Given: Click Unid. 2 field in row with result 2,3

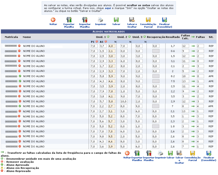Looking at the screenshot, I should tap(124, 121).
